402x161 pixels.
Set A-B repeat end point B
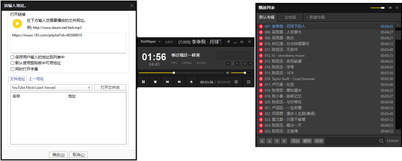[237, 63]
